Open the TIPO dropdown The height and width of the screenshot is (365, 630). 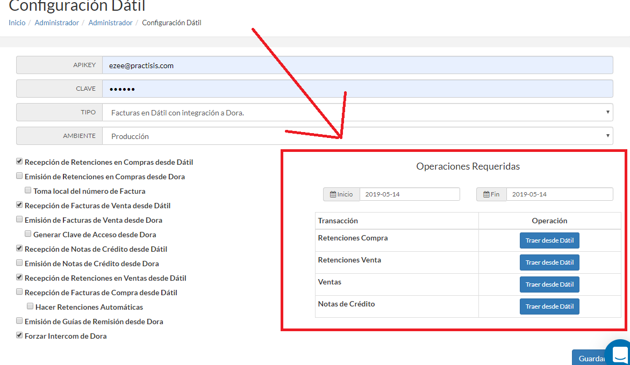click(357, 113)
